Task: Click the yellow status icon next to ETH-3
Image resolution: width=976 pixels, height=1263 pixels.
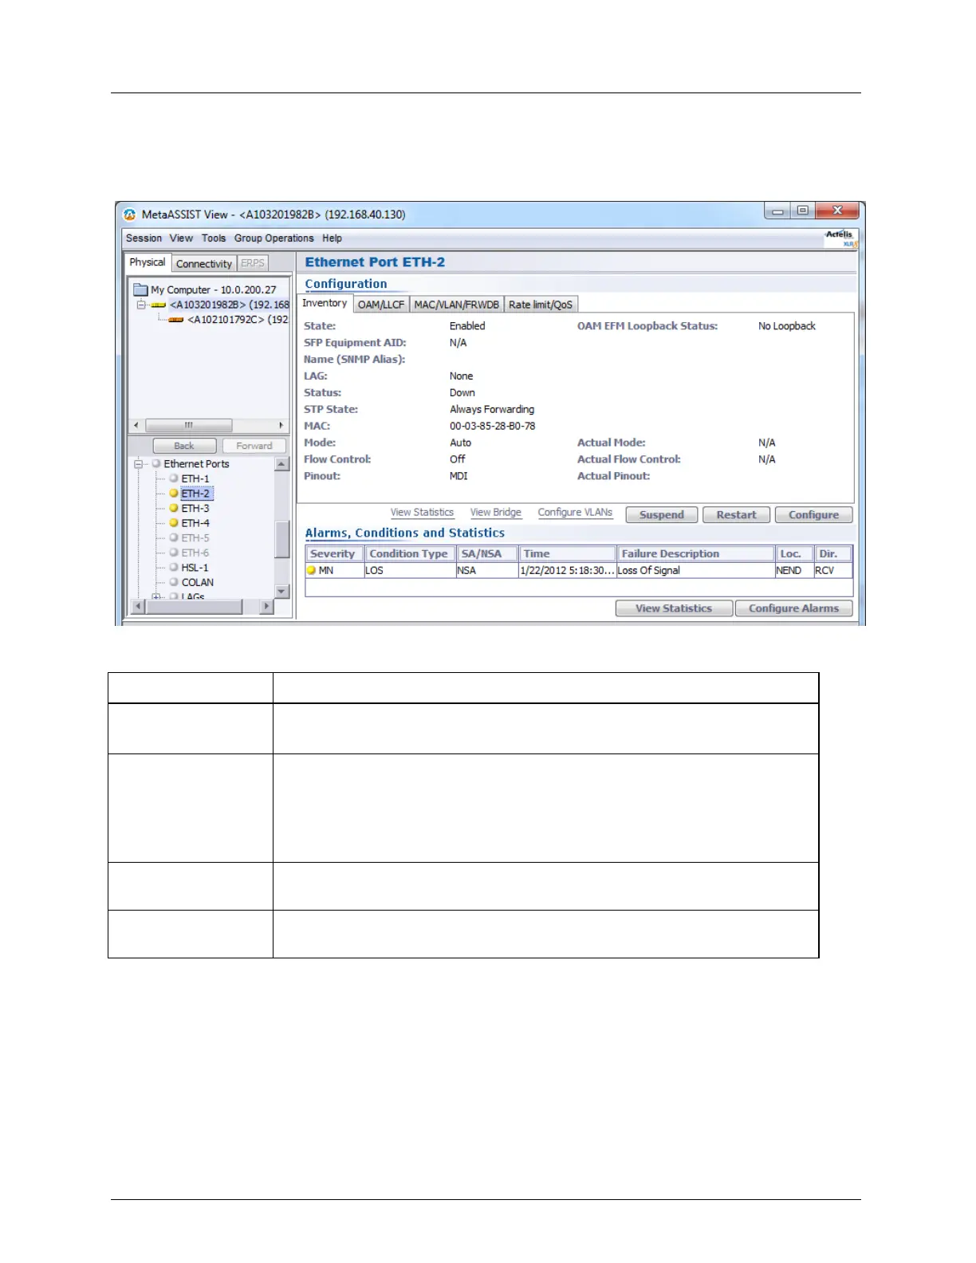Action: coord(173,508)
